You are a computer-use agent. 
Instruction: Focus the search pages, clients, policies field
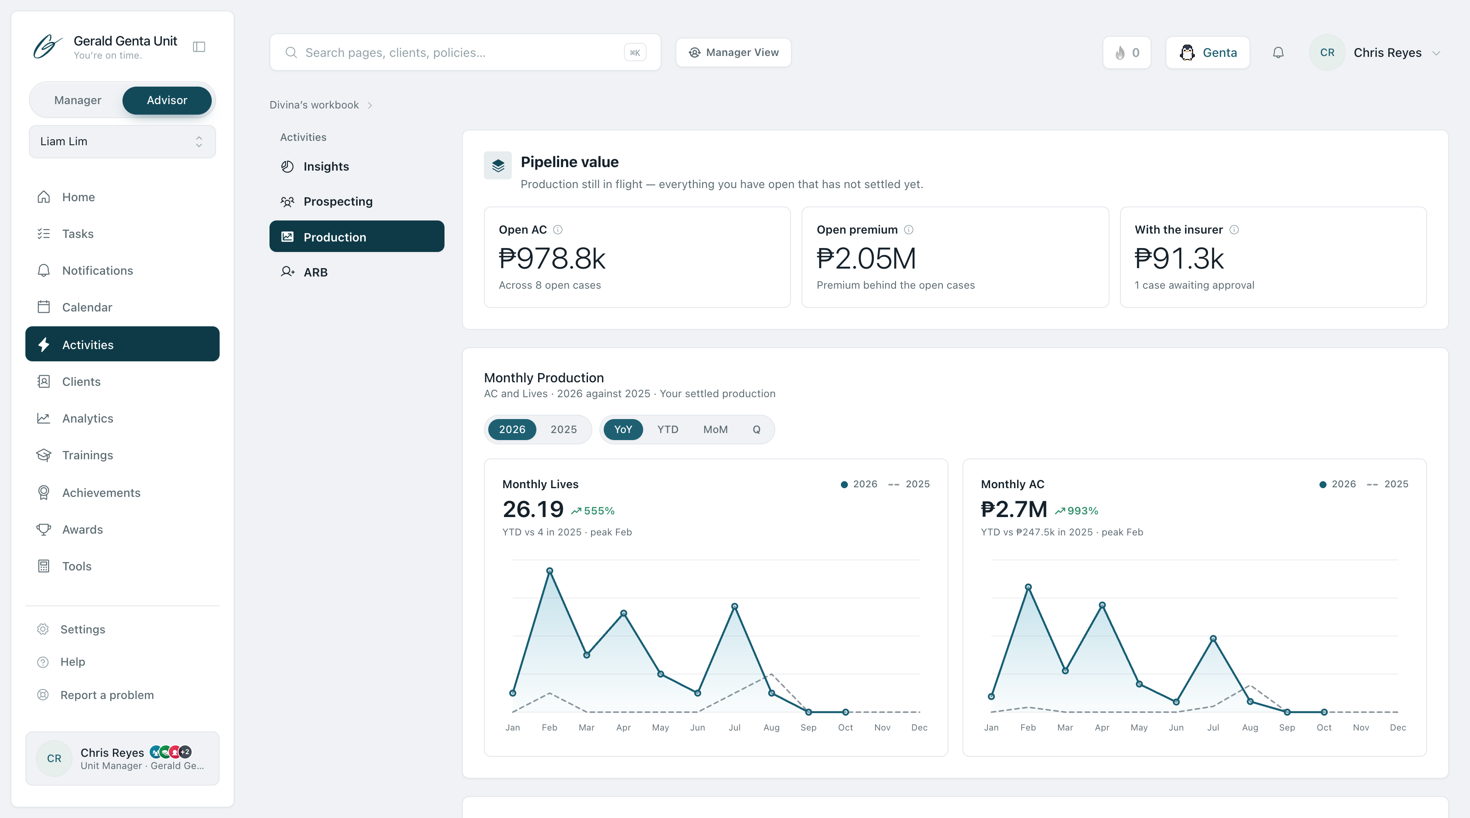click(465, 52)
